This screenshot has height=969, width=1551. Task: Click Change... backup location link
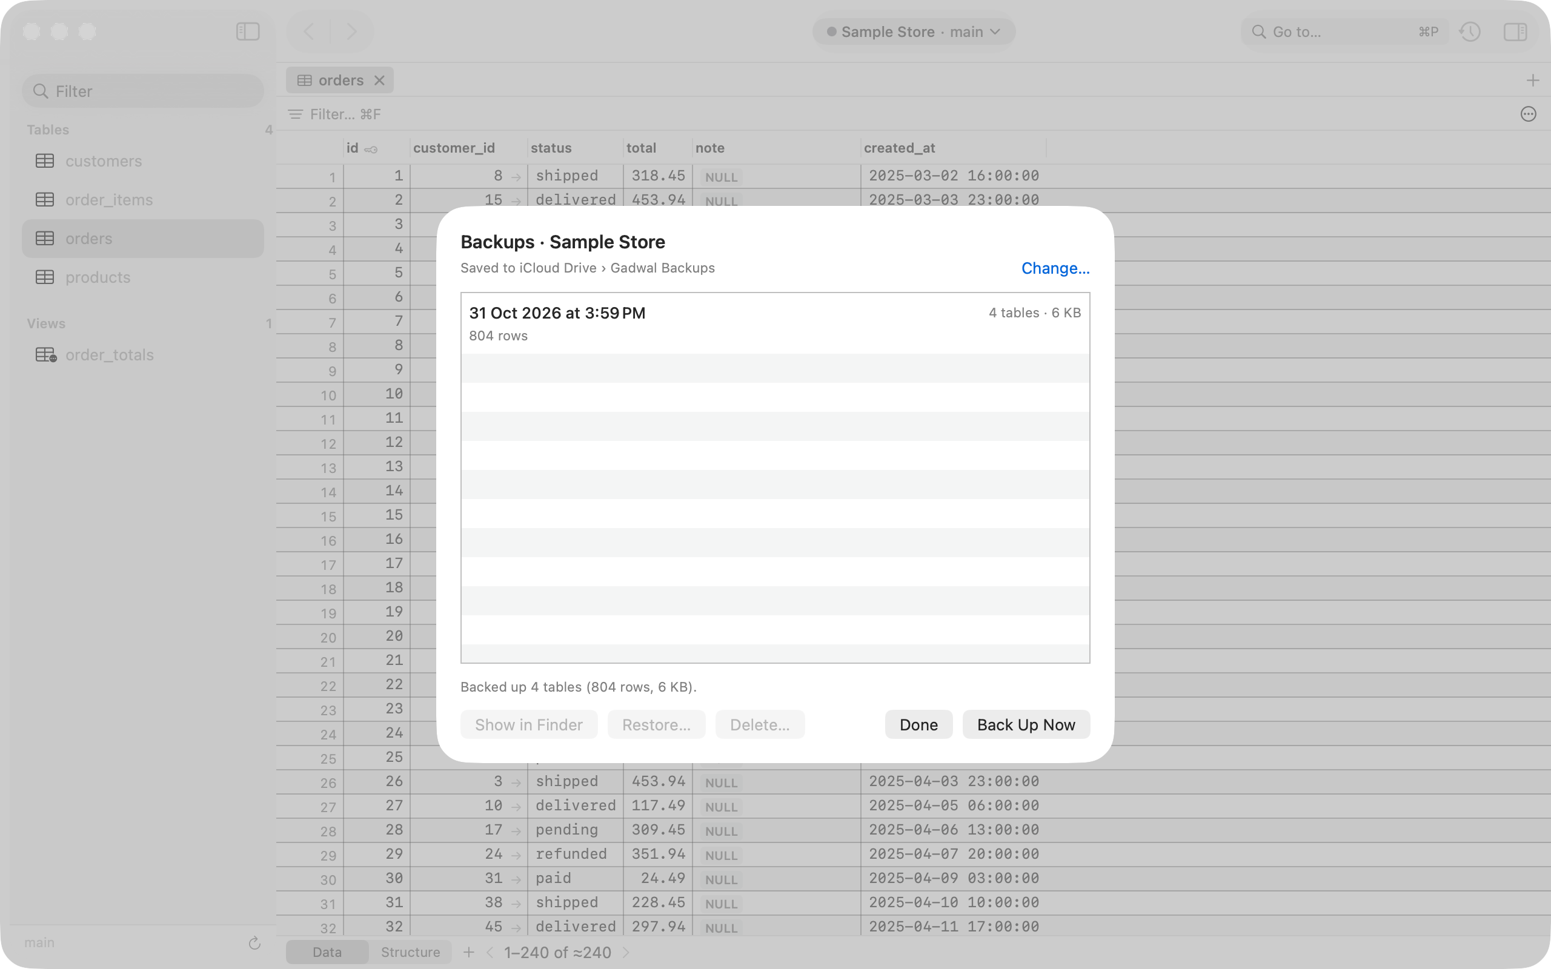point(1055,268)
